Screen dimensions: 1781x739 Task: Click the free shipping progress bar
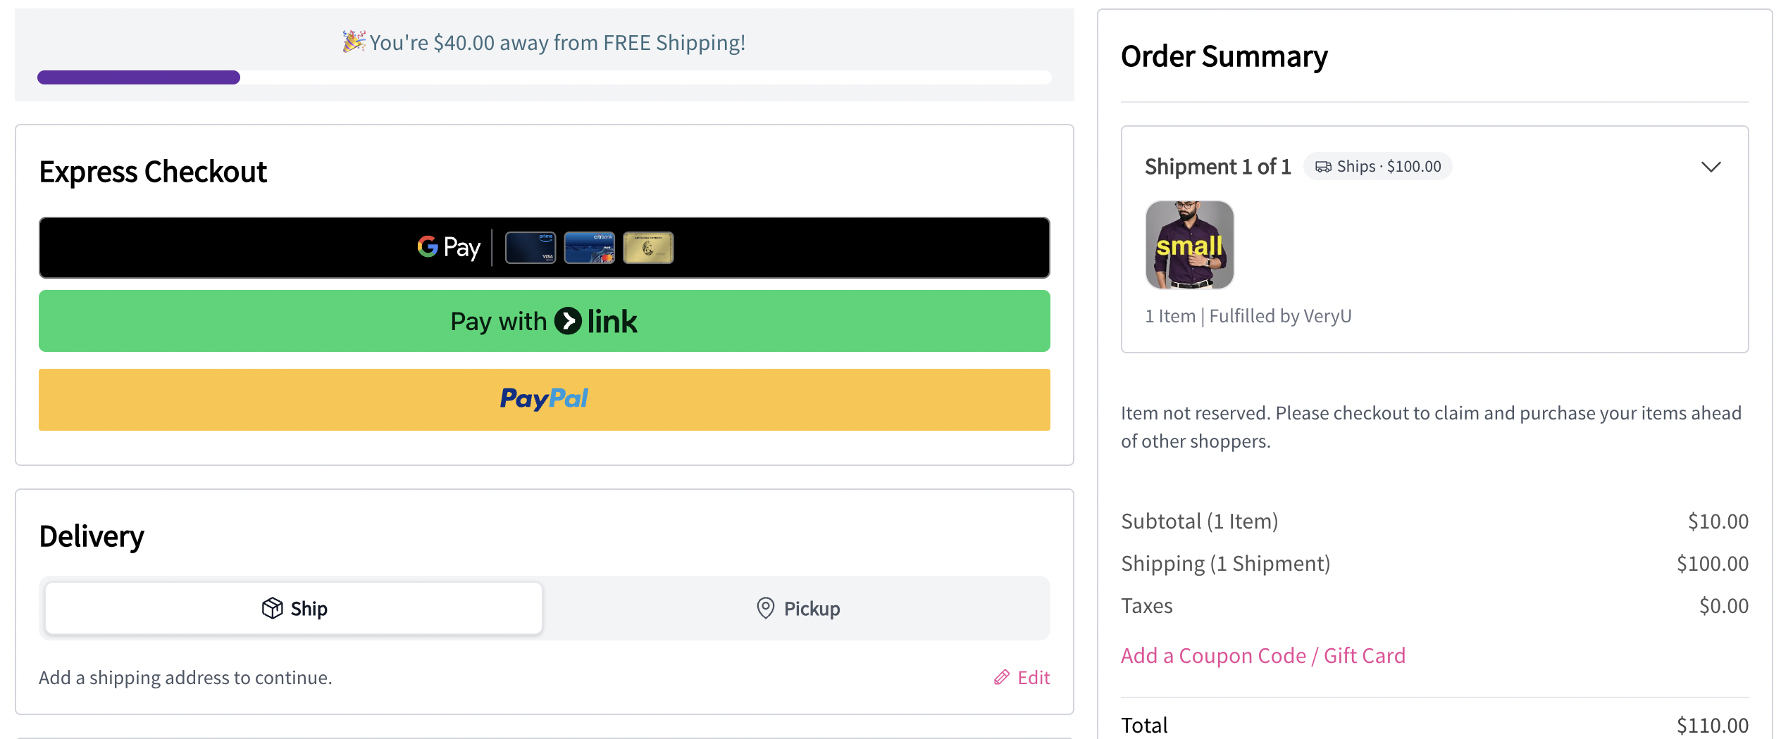544,77
